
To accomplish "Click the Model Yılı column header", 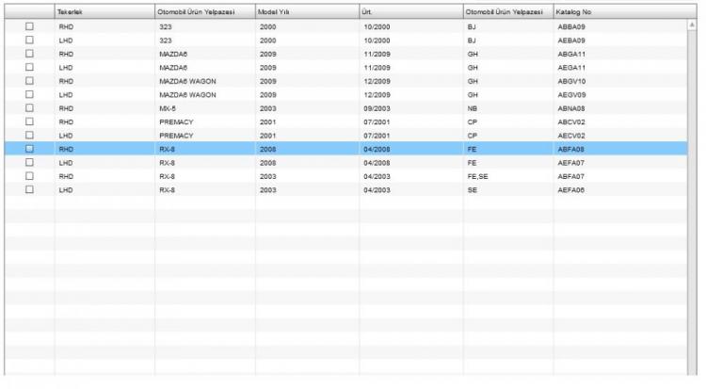I will [307, 12].
